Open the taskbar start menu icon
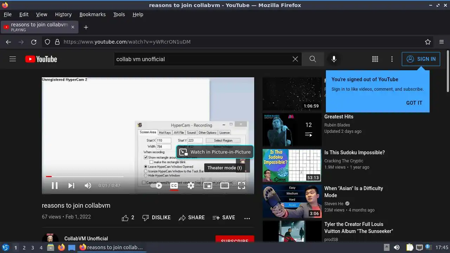 (x=5, y=247)
